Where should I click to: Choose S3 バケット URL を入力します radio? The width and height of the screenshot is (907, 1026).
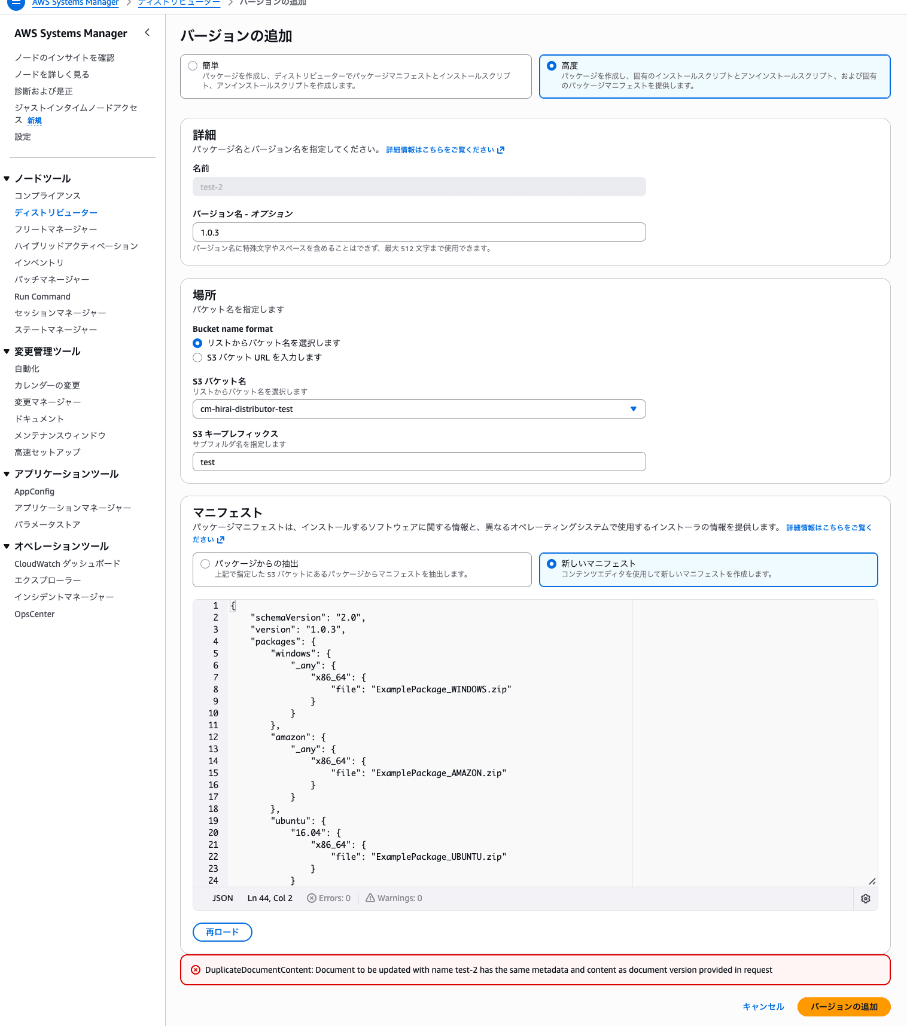coord(197,358)
